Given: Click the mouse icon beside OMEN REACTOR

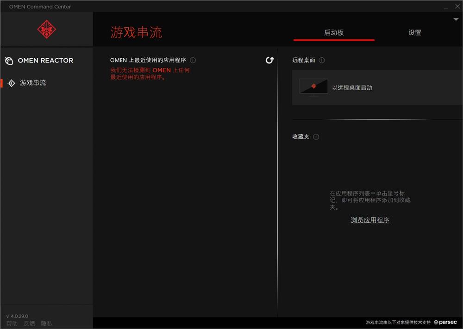Looking at the screenshot, I should (x=8, y=60).
